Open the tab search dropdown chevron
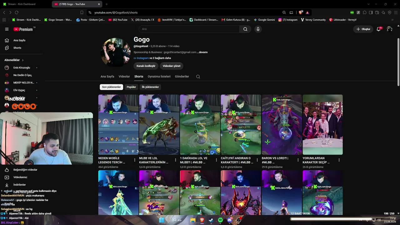The width and height of the screenshot is (400, 225). [368, 4]
